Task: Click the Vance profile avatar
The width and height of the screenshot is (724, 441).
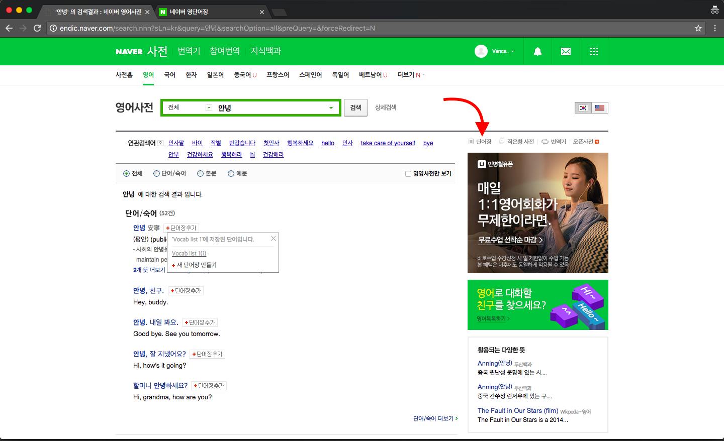Action: (x=481, y=51)
